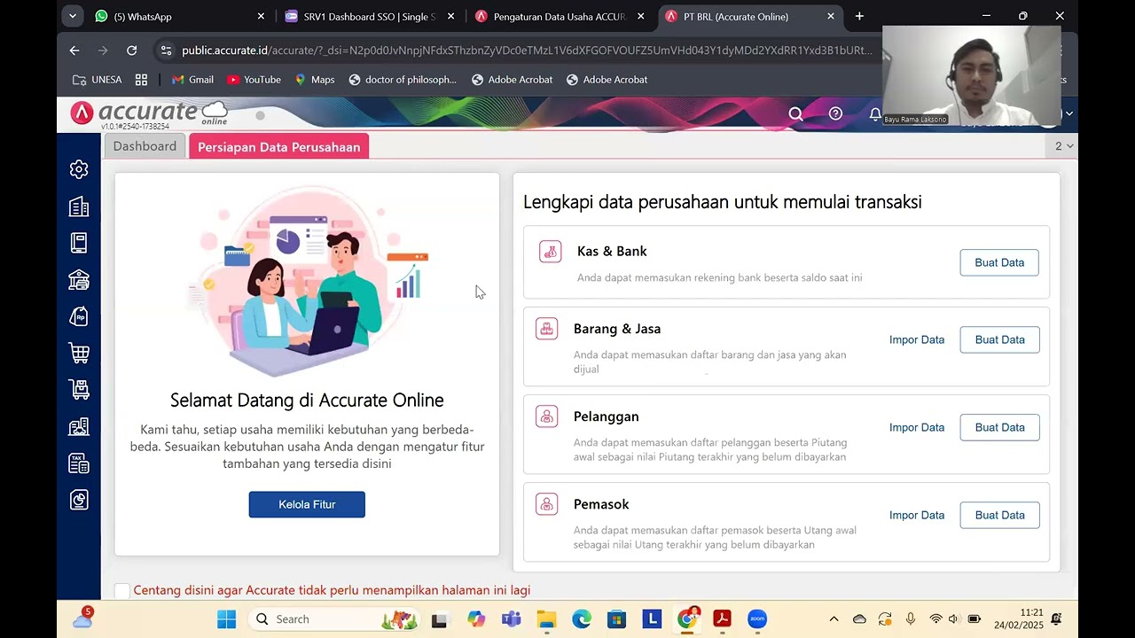Click the Pelanggan card icon
This screenshot has width=1135, height=638.
tap(547, 416)
